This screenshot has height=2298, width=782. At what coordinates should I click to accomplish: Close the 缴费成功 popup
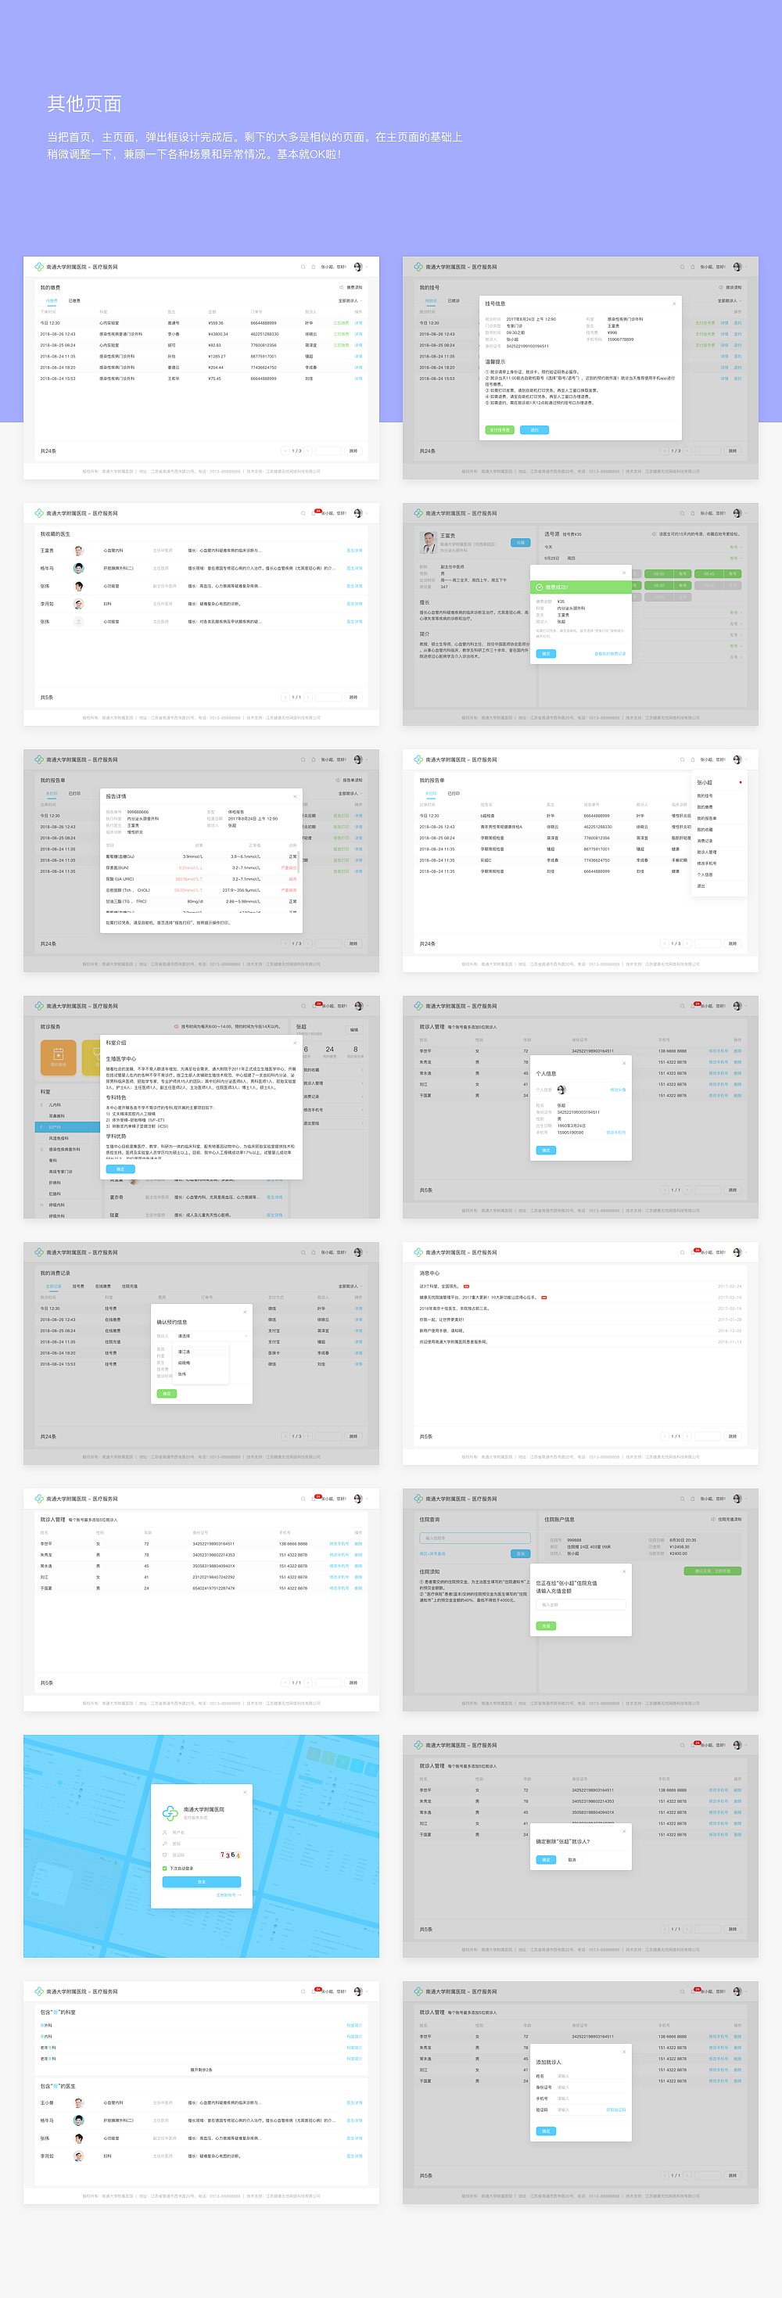coord(623,572)
